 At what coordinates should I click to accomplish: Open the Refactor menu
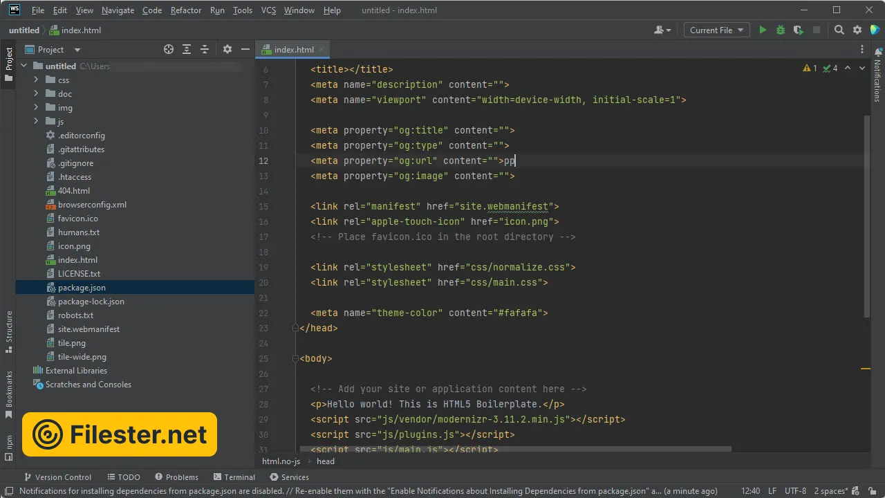point(186,10)
